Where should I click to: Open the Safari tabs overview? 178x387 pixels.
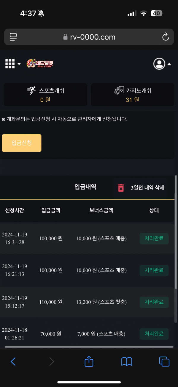point(164,361)
